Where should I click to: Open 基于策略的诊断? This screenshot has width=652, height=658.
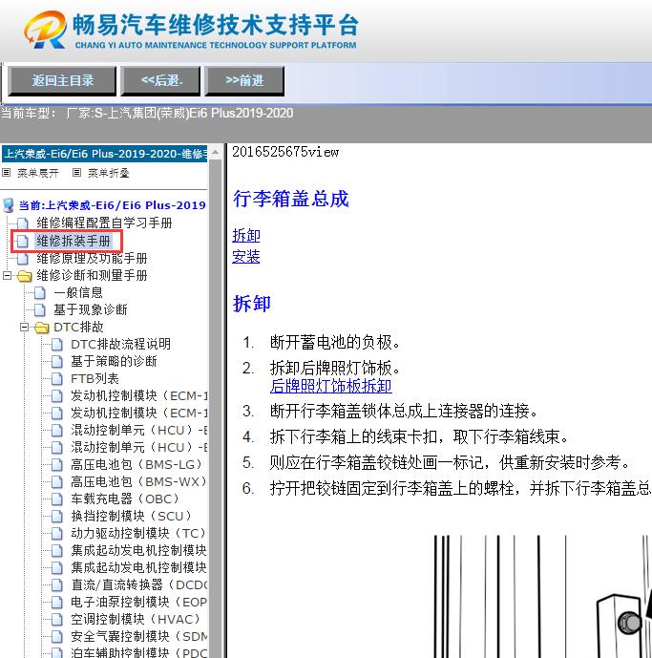click(x=114, y=361)
